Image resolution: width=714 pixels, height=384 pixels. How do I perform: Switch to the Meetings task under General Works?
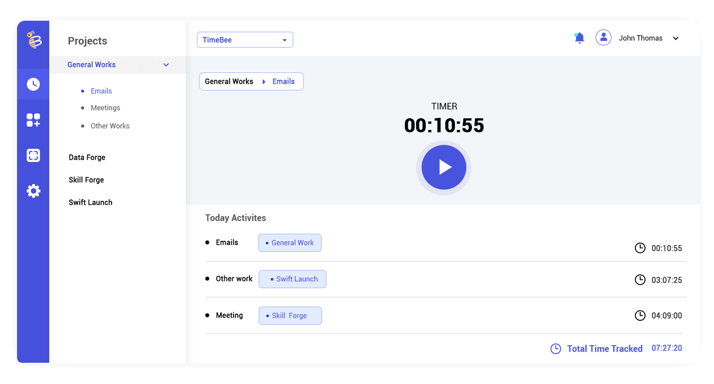pyautogui.click(x=105, y=108)
